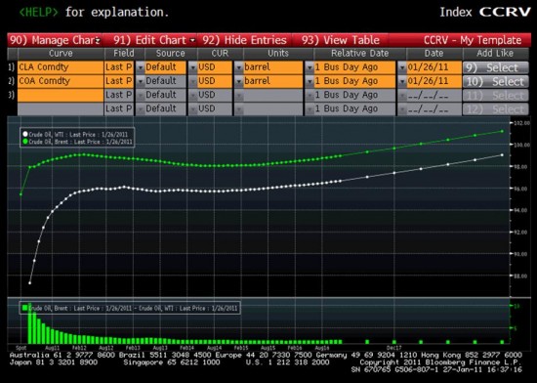Click the 11) Select button
Image resolution: width=537 pixels, height=383 pixels.
coord(496,95)
